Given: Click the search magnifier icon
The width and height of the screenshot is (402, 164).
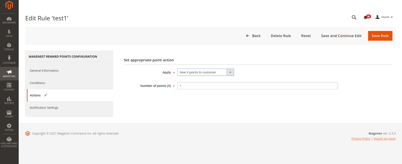Looking at the screenshot, I should coord(354,17).
